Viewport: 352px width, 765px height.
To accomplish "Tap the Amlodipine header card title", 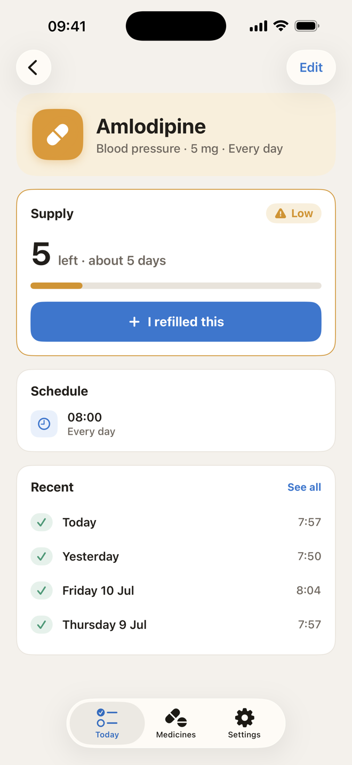I will 151,126.
